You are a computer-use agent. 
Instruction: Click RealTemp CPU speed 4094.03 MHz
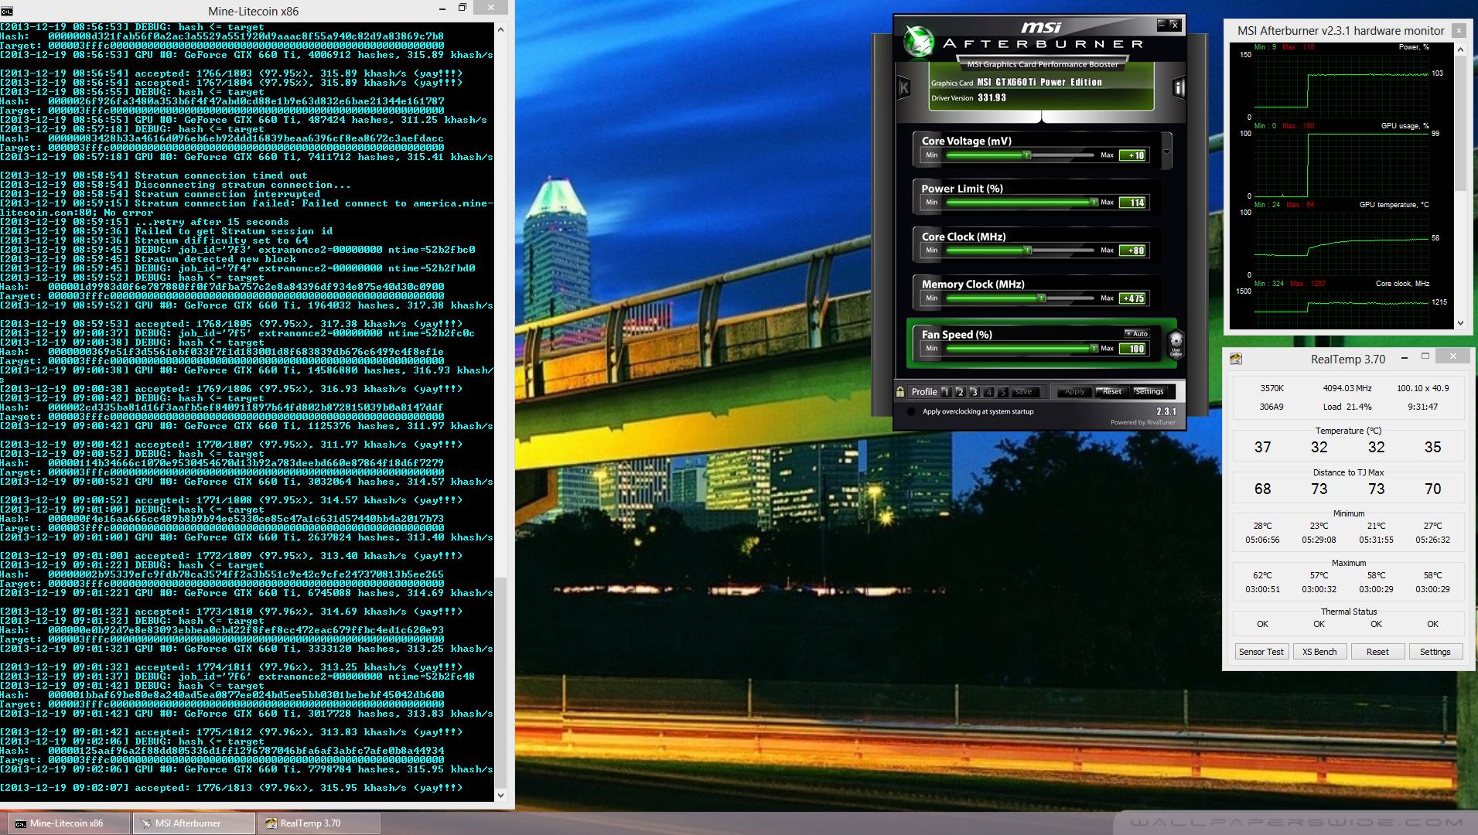tap(1347, 388)
